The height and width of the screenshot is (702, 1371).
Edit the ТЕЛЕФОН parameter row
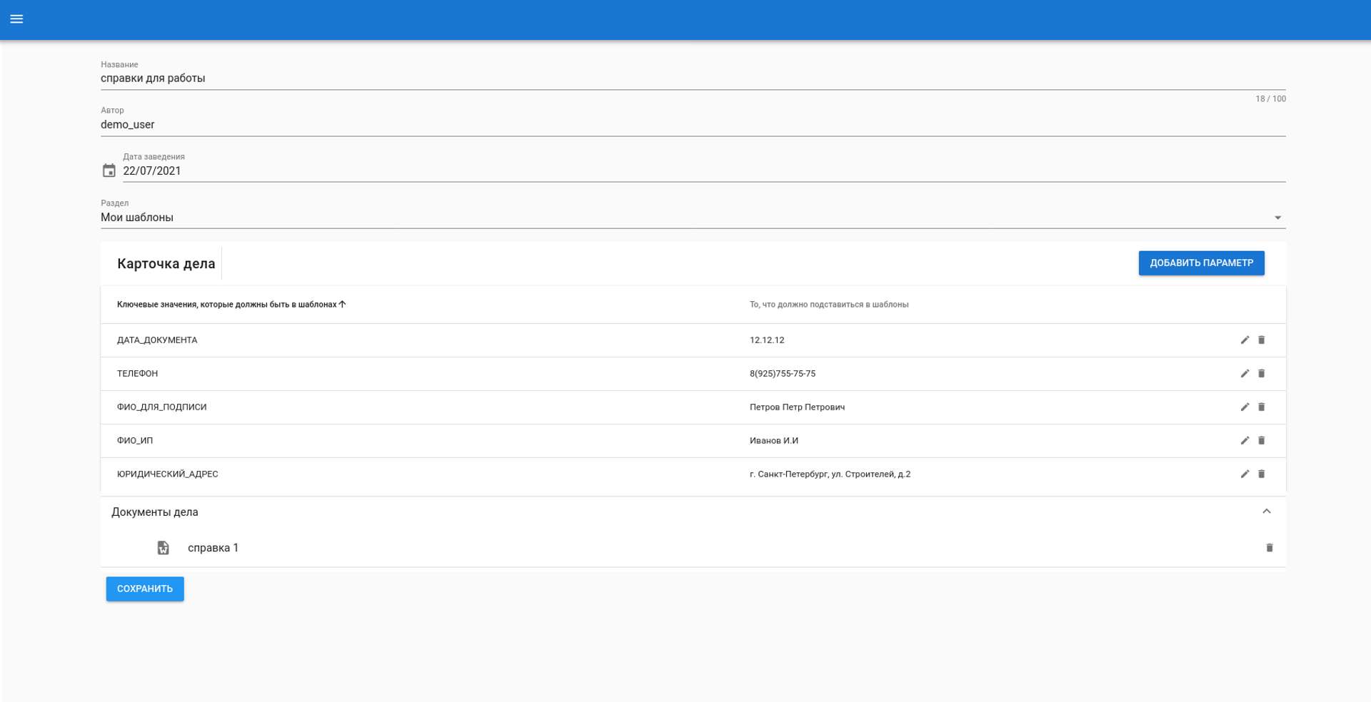pos(1245,374)
